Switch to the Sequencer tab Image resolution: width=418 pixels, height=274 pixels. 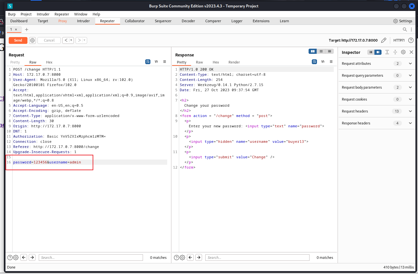pyautogui.click(x=163, y=21)
